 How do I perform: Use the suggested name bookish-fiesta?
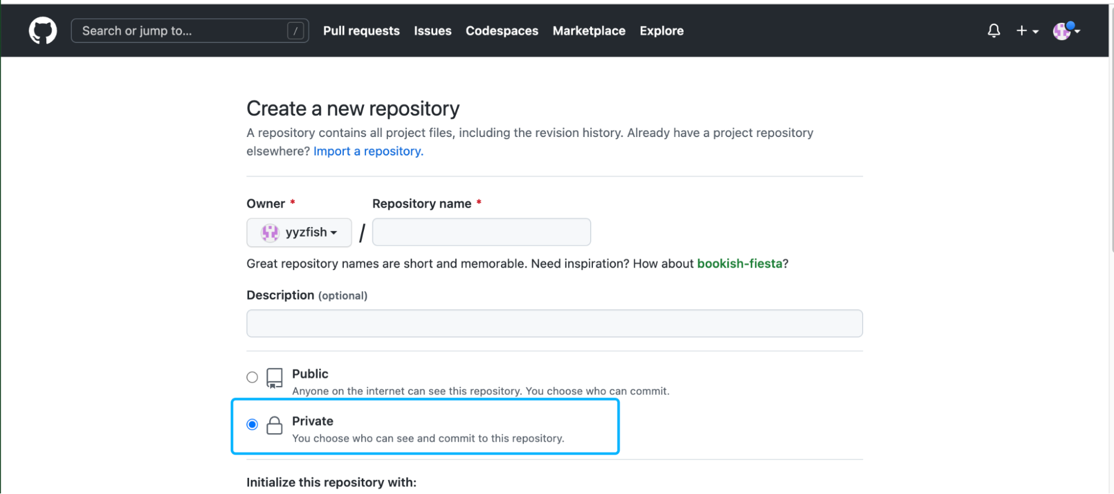740,263
